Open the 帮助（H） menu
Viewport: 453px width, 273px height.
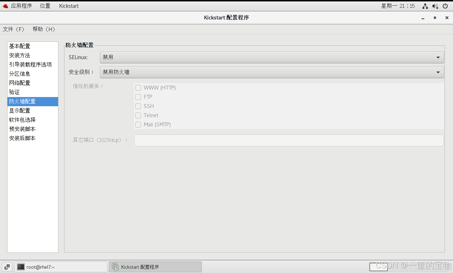[44, 29]
